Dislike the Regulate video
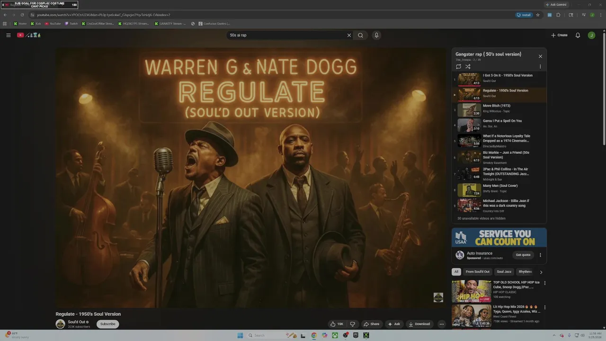The width and height of the screenshot is (606, 341). point(352,324)
